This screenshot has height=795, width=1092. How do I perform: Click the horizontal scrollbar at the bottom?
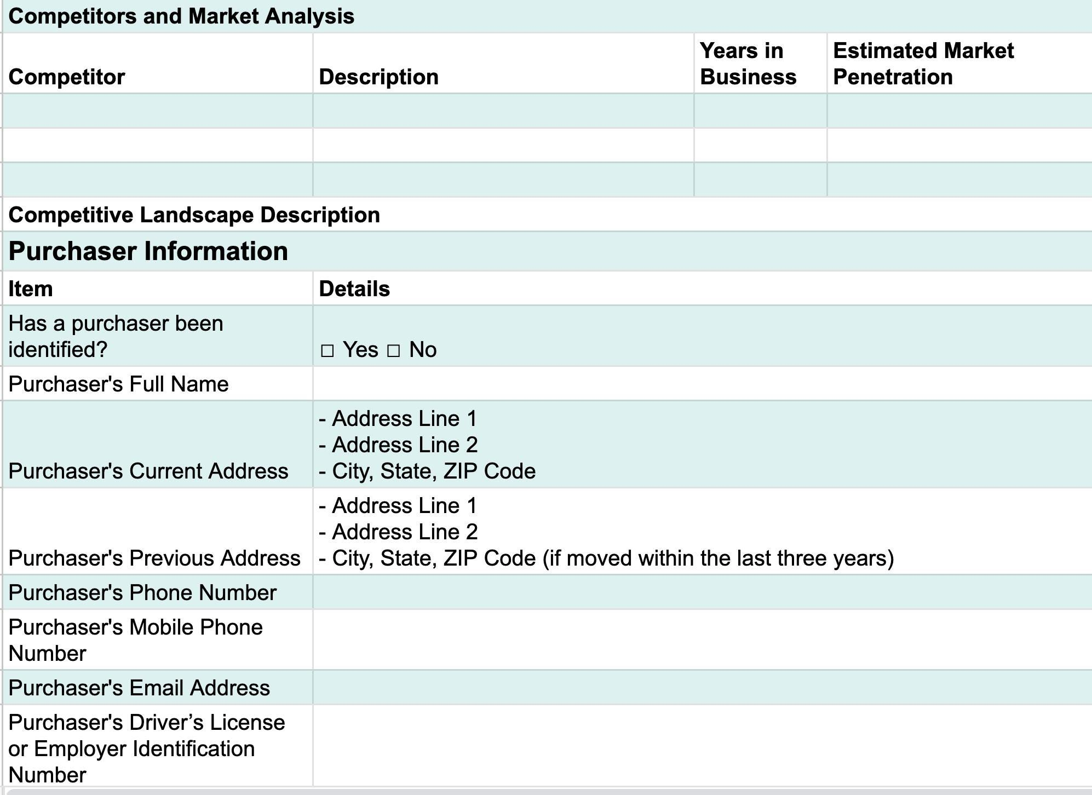click(548, 792)
